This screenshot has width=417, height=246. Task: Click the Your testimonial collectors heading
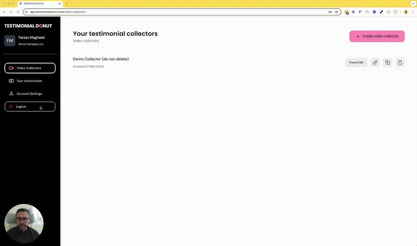point(115,34)
